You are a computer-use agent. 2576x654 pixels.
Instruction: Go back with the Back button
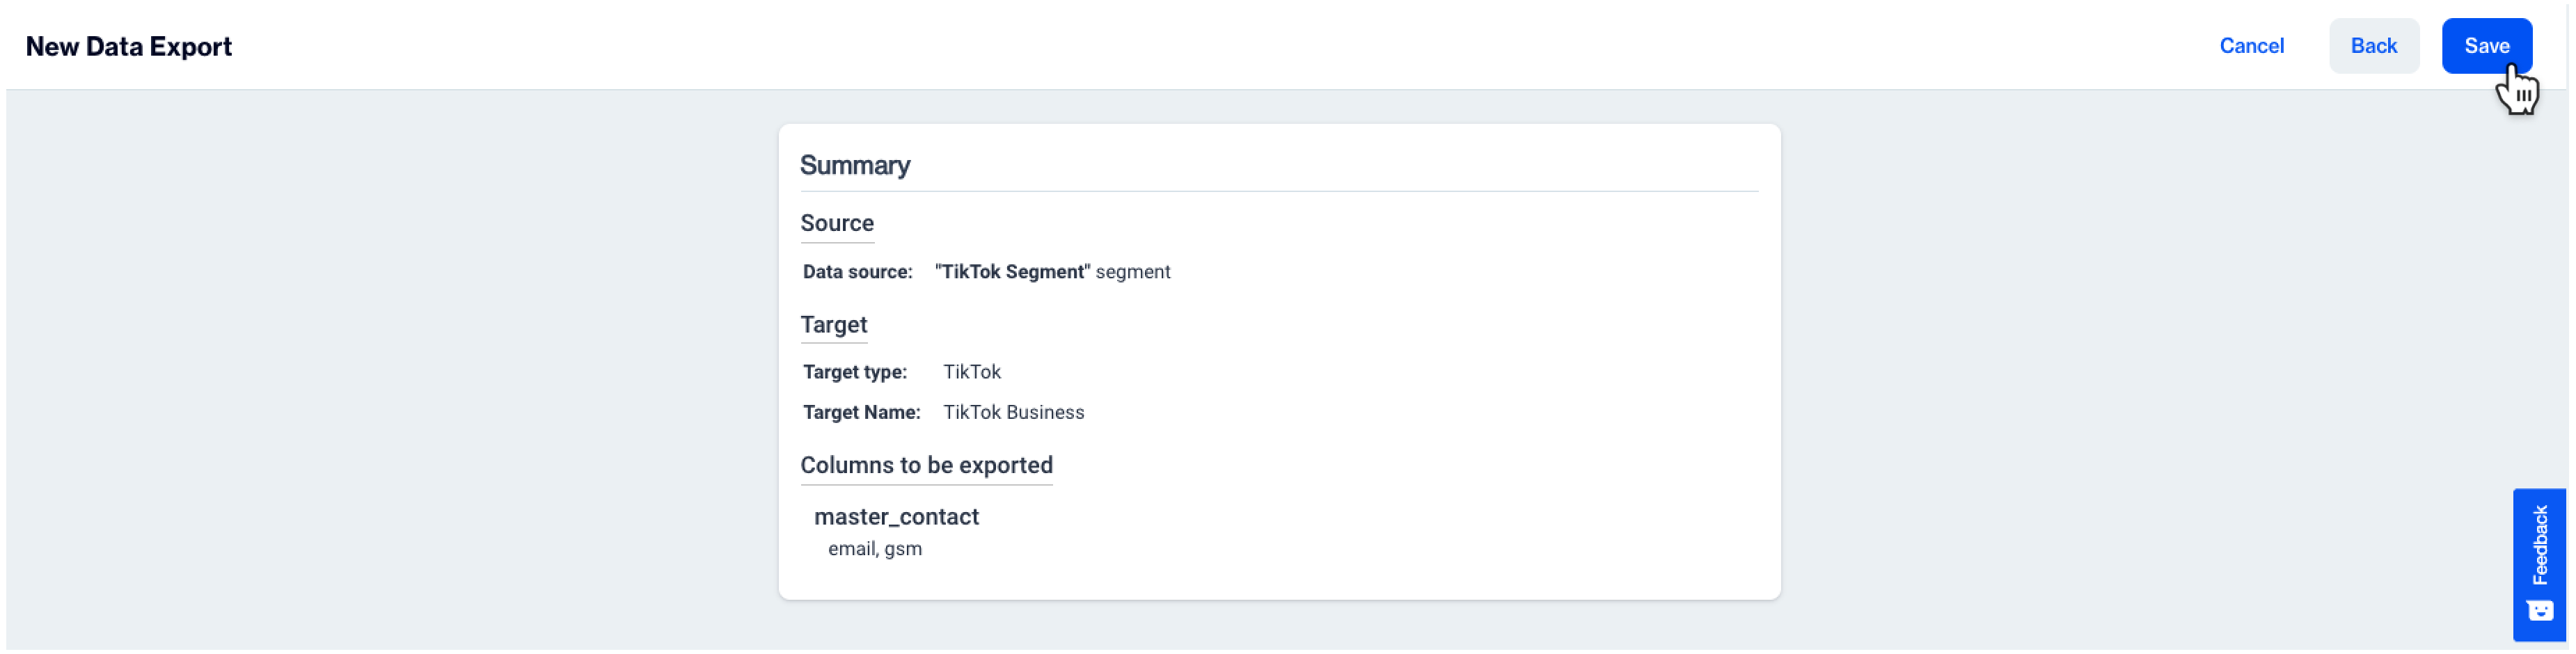2373,46
